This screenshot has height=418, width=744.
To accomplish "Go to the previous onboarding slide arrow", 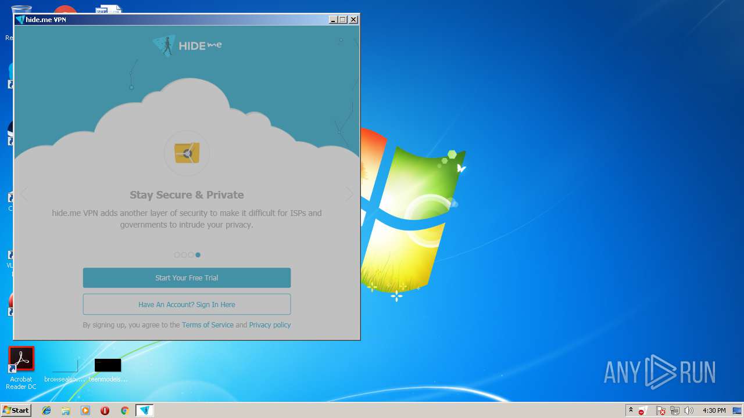I will pos(24,194).
